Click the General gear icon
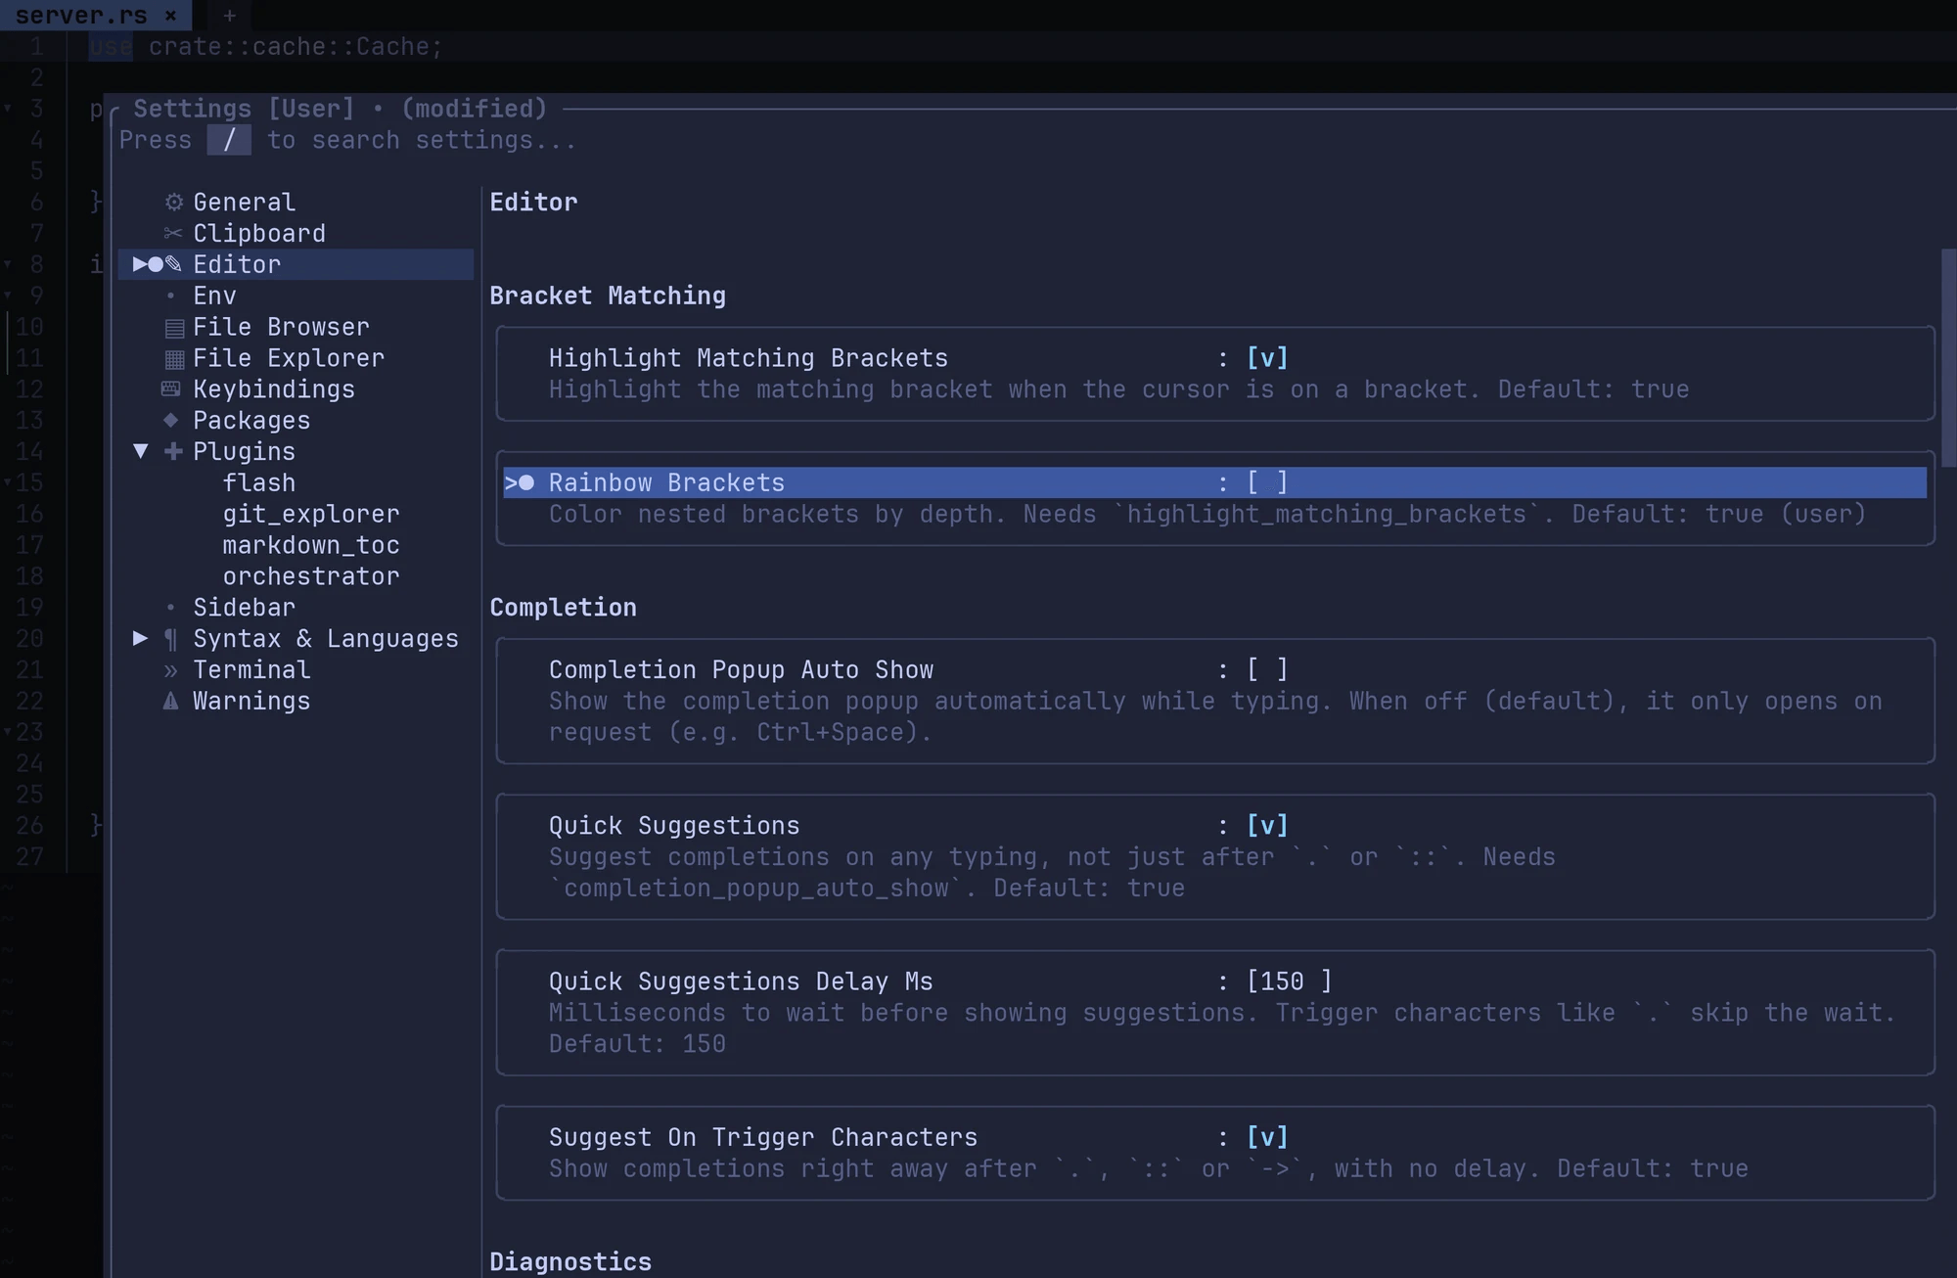The width and height of the screenshot is (1957, 1278). 173,203
